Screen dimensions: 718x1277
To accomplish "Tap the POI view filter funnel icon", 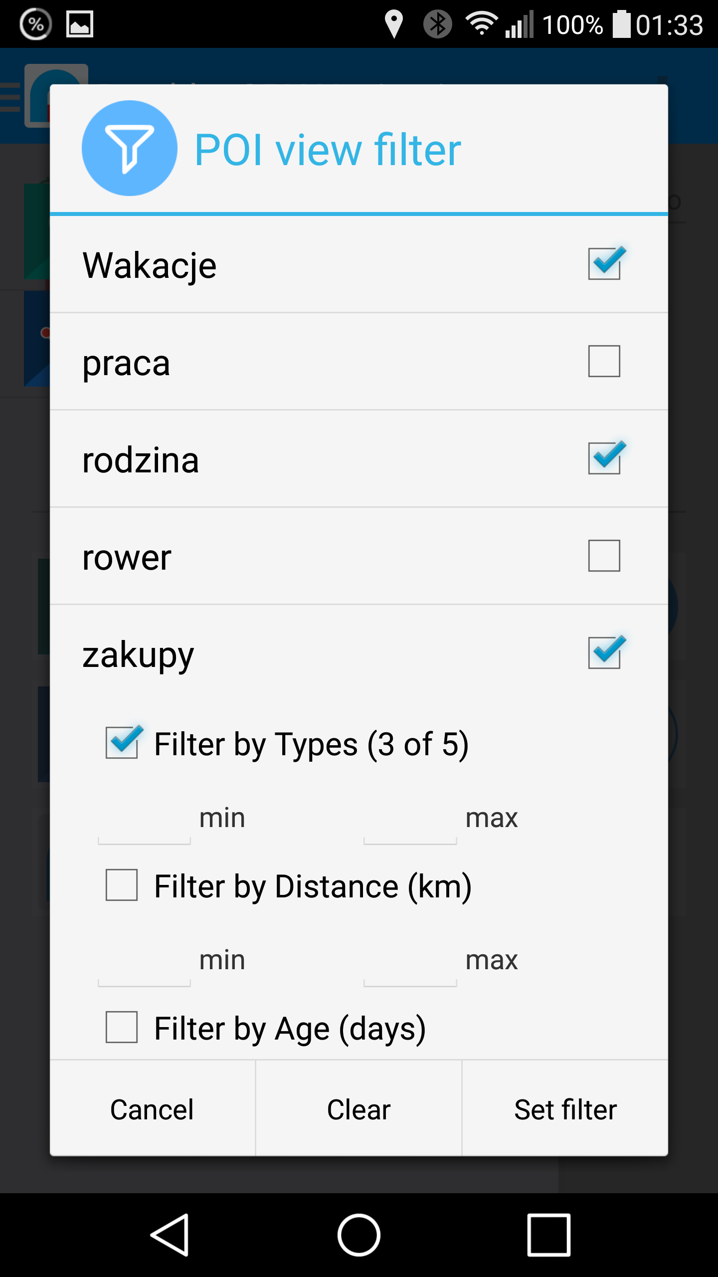I will [x=129, y=148].
